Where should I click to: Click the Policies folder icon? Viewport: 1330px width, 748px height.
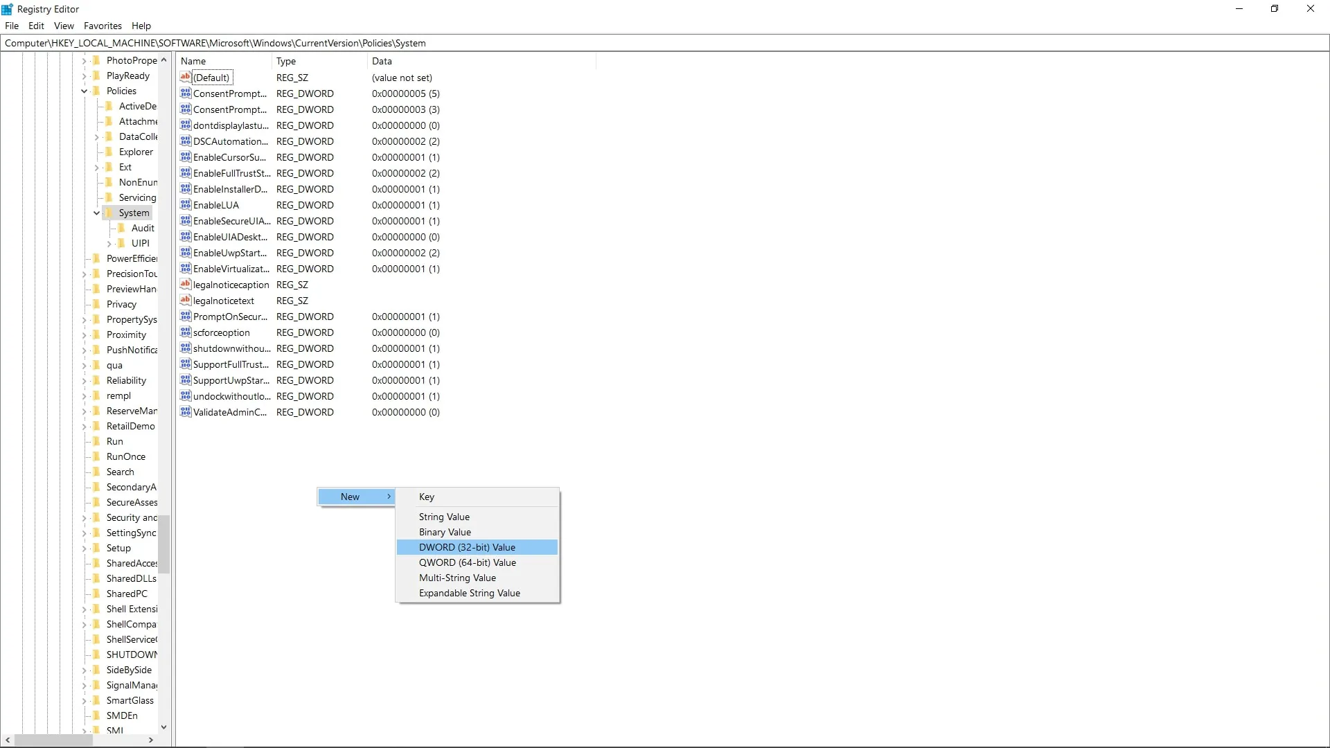(97, 91)
